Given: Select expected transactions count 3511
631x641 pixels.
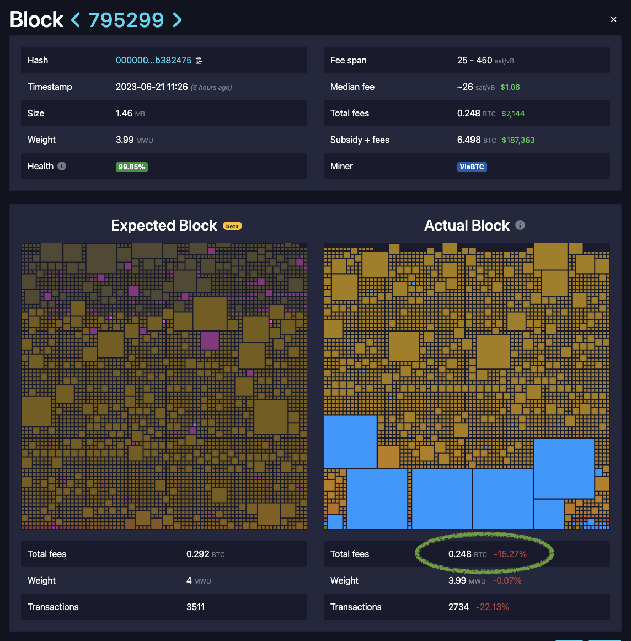Looking at the screenshot, I should (195, 607).
